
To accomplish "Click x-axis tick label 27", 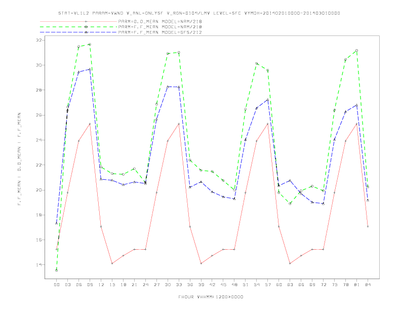I will (156, 285).
